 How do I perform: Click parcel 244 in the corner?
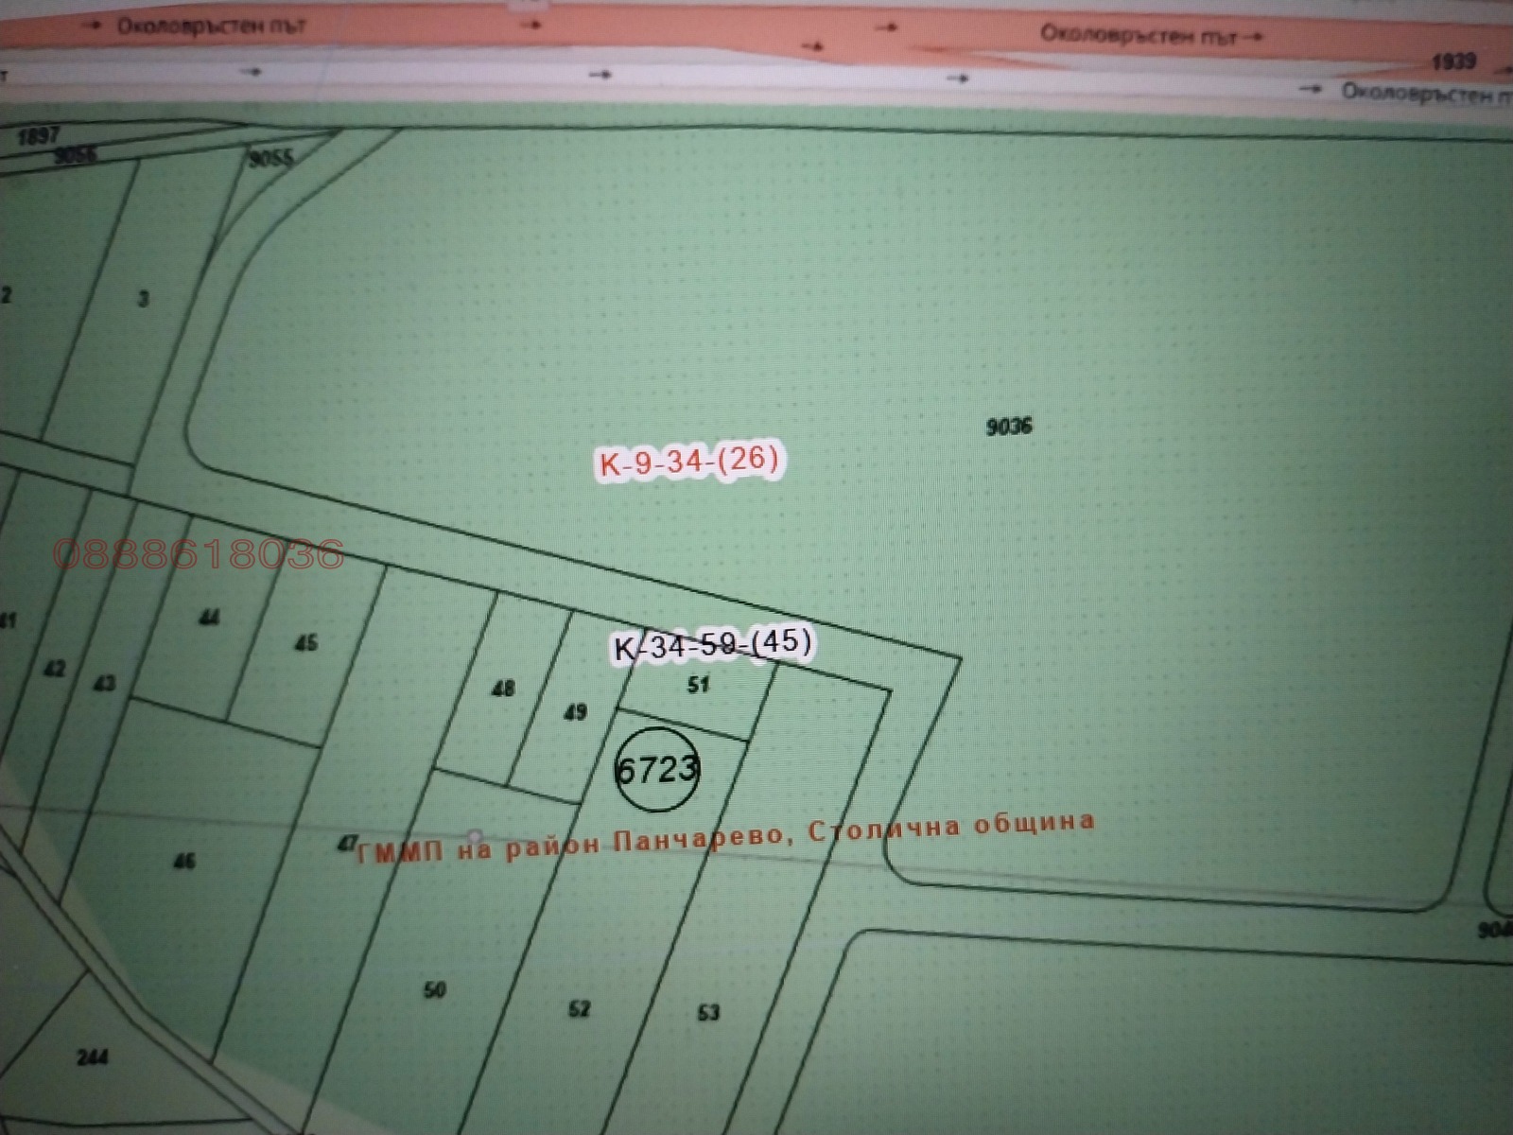[x=92, y=1056]
